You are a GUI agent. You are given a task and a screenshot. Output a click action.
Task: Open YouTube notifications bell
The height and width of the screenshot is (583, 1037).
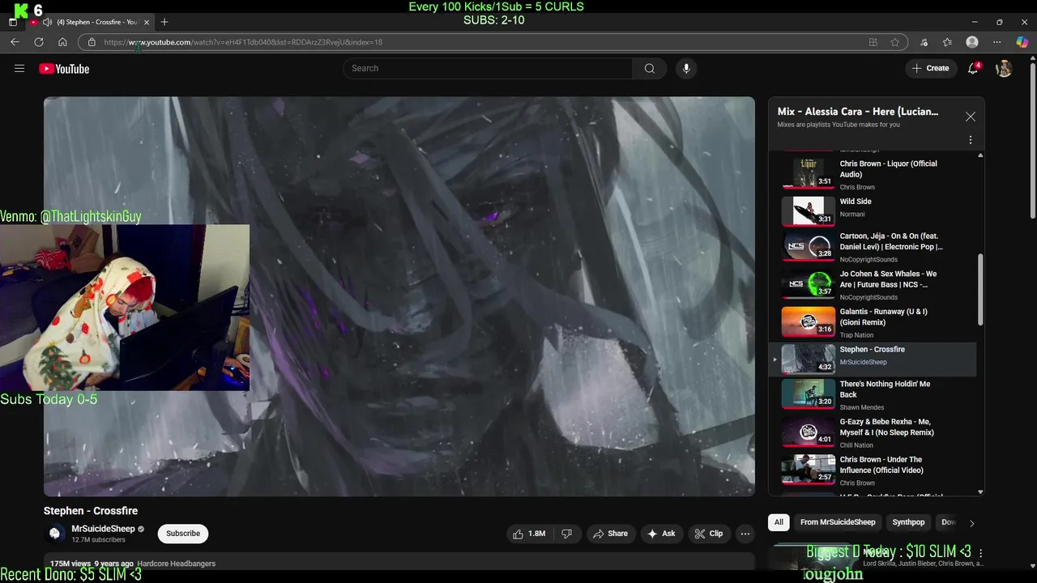tap(973, 69)
